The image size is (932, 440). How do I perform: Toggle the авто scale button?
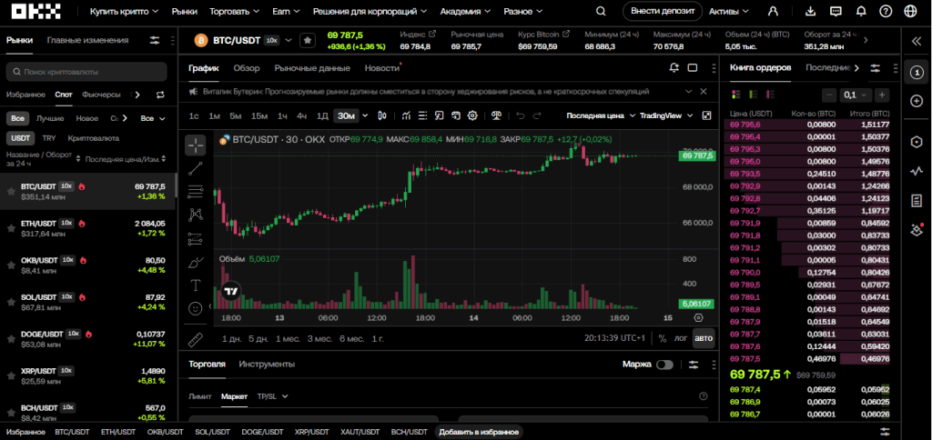point(704,338)
